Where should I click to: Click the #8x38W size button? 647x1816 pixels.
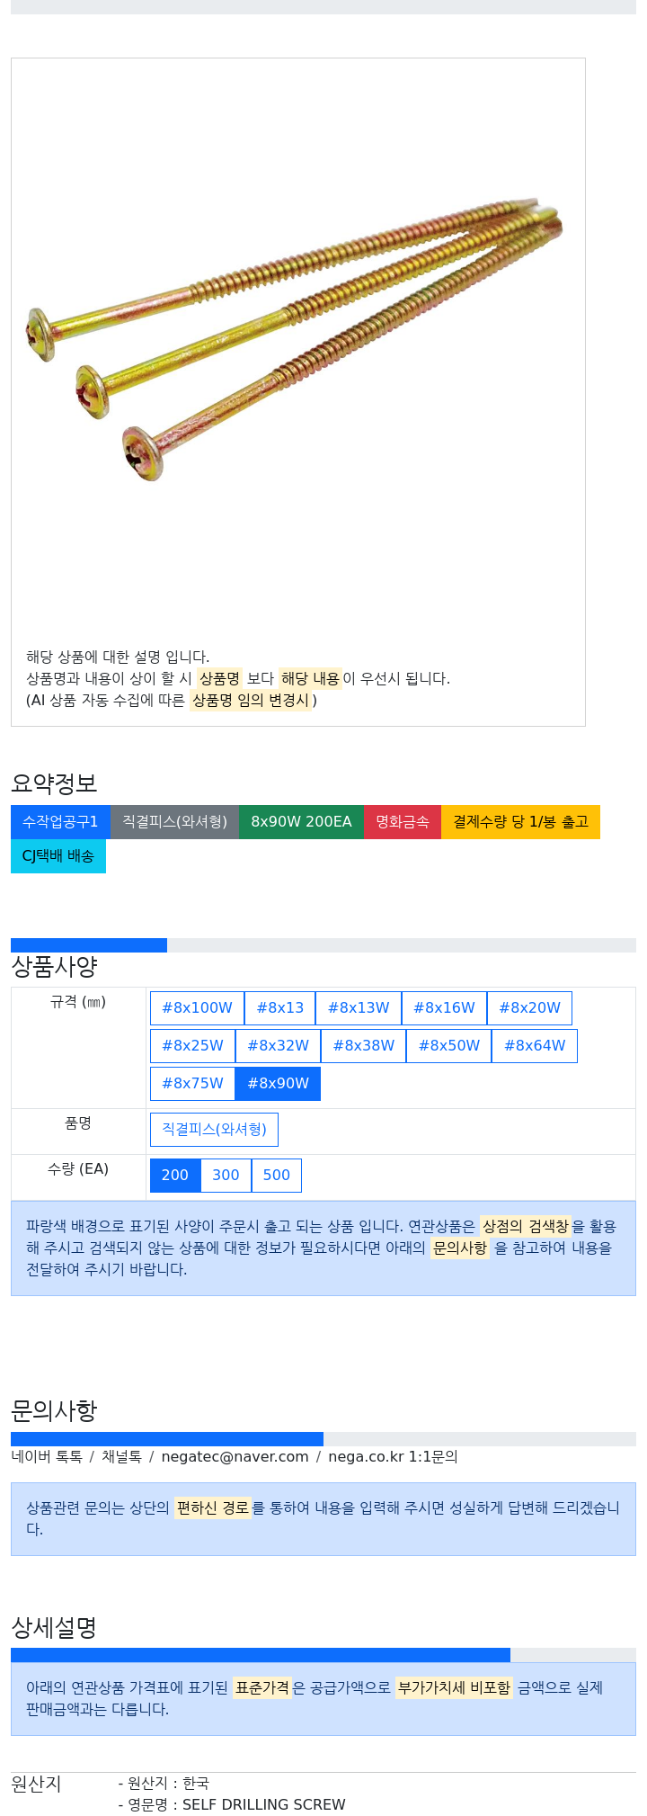pos(363,1046)
